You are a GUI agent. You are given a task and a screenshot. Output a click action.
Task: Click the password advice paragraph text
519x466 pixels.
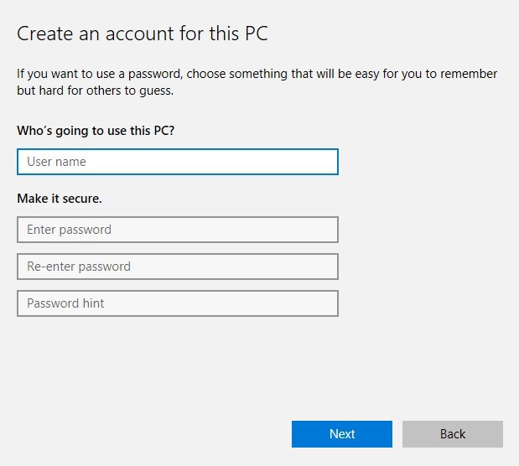pos(257,82)
